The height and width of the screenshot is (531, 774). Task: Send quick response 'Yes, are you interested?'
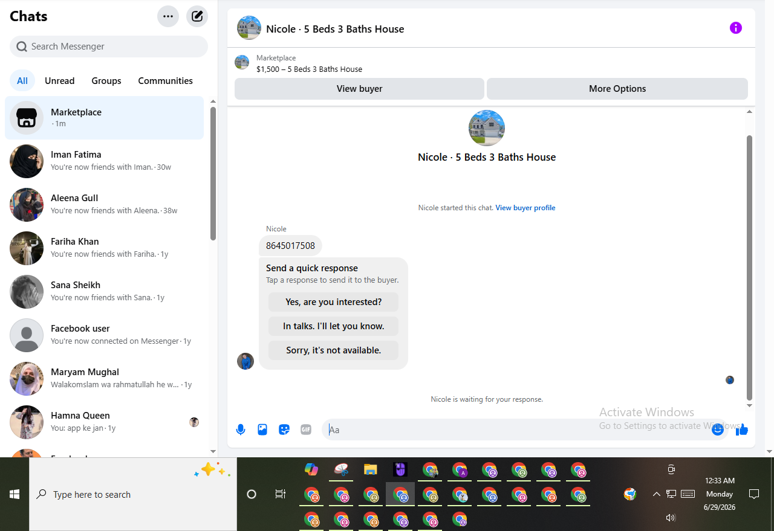tap(334, 302)
